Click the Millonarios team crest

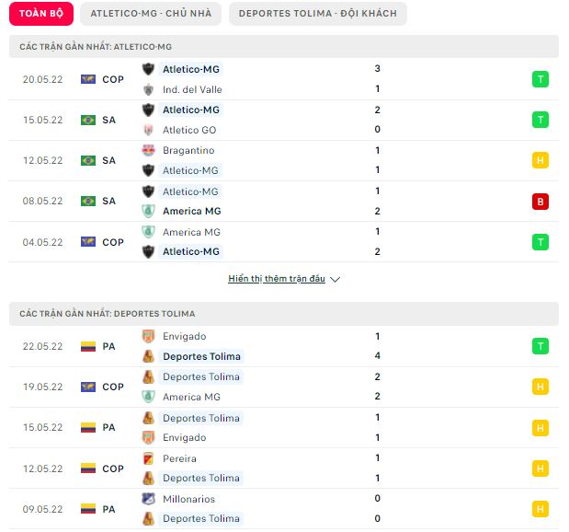148,499
